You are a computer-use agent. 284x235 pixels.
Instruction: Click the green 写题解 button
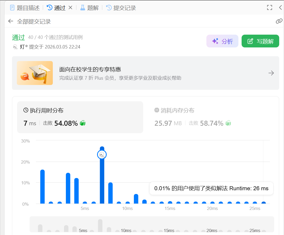click(x=260, y=41)
